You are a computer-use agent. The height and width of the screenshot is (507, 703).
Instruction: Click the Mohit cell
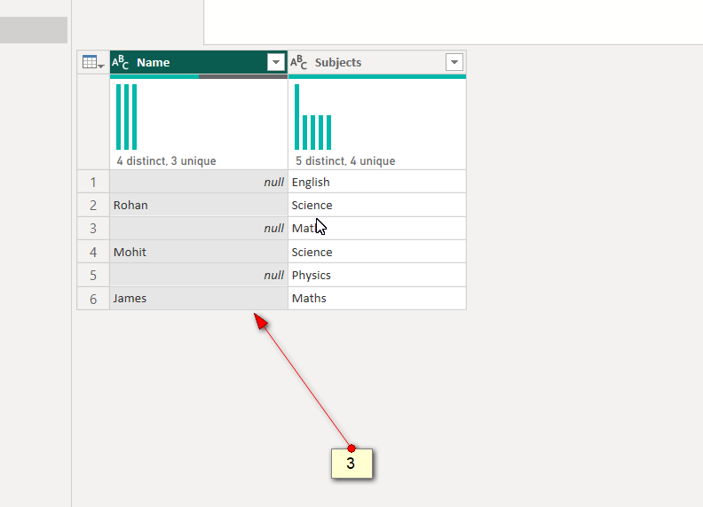(199, 252)
